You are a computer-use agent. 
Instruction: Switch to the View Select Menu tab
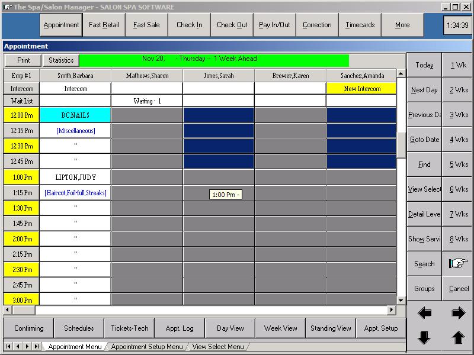[x=218, y=347]
